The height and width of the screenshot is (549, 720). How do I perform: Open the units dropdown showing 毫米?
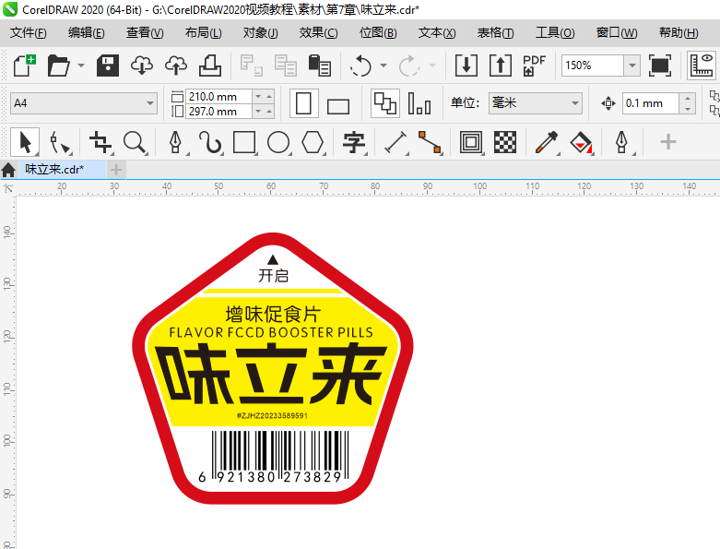536,103
